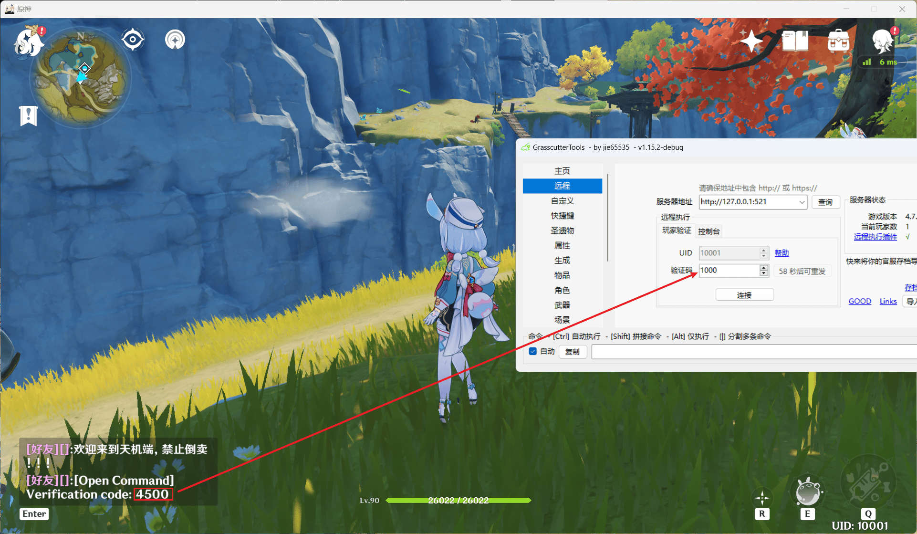Click the 原神 window title icon
The height and width of the screenshot is (534, 917).
pyautogui.click(x=10, y=9)
